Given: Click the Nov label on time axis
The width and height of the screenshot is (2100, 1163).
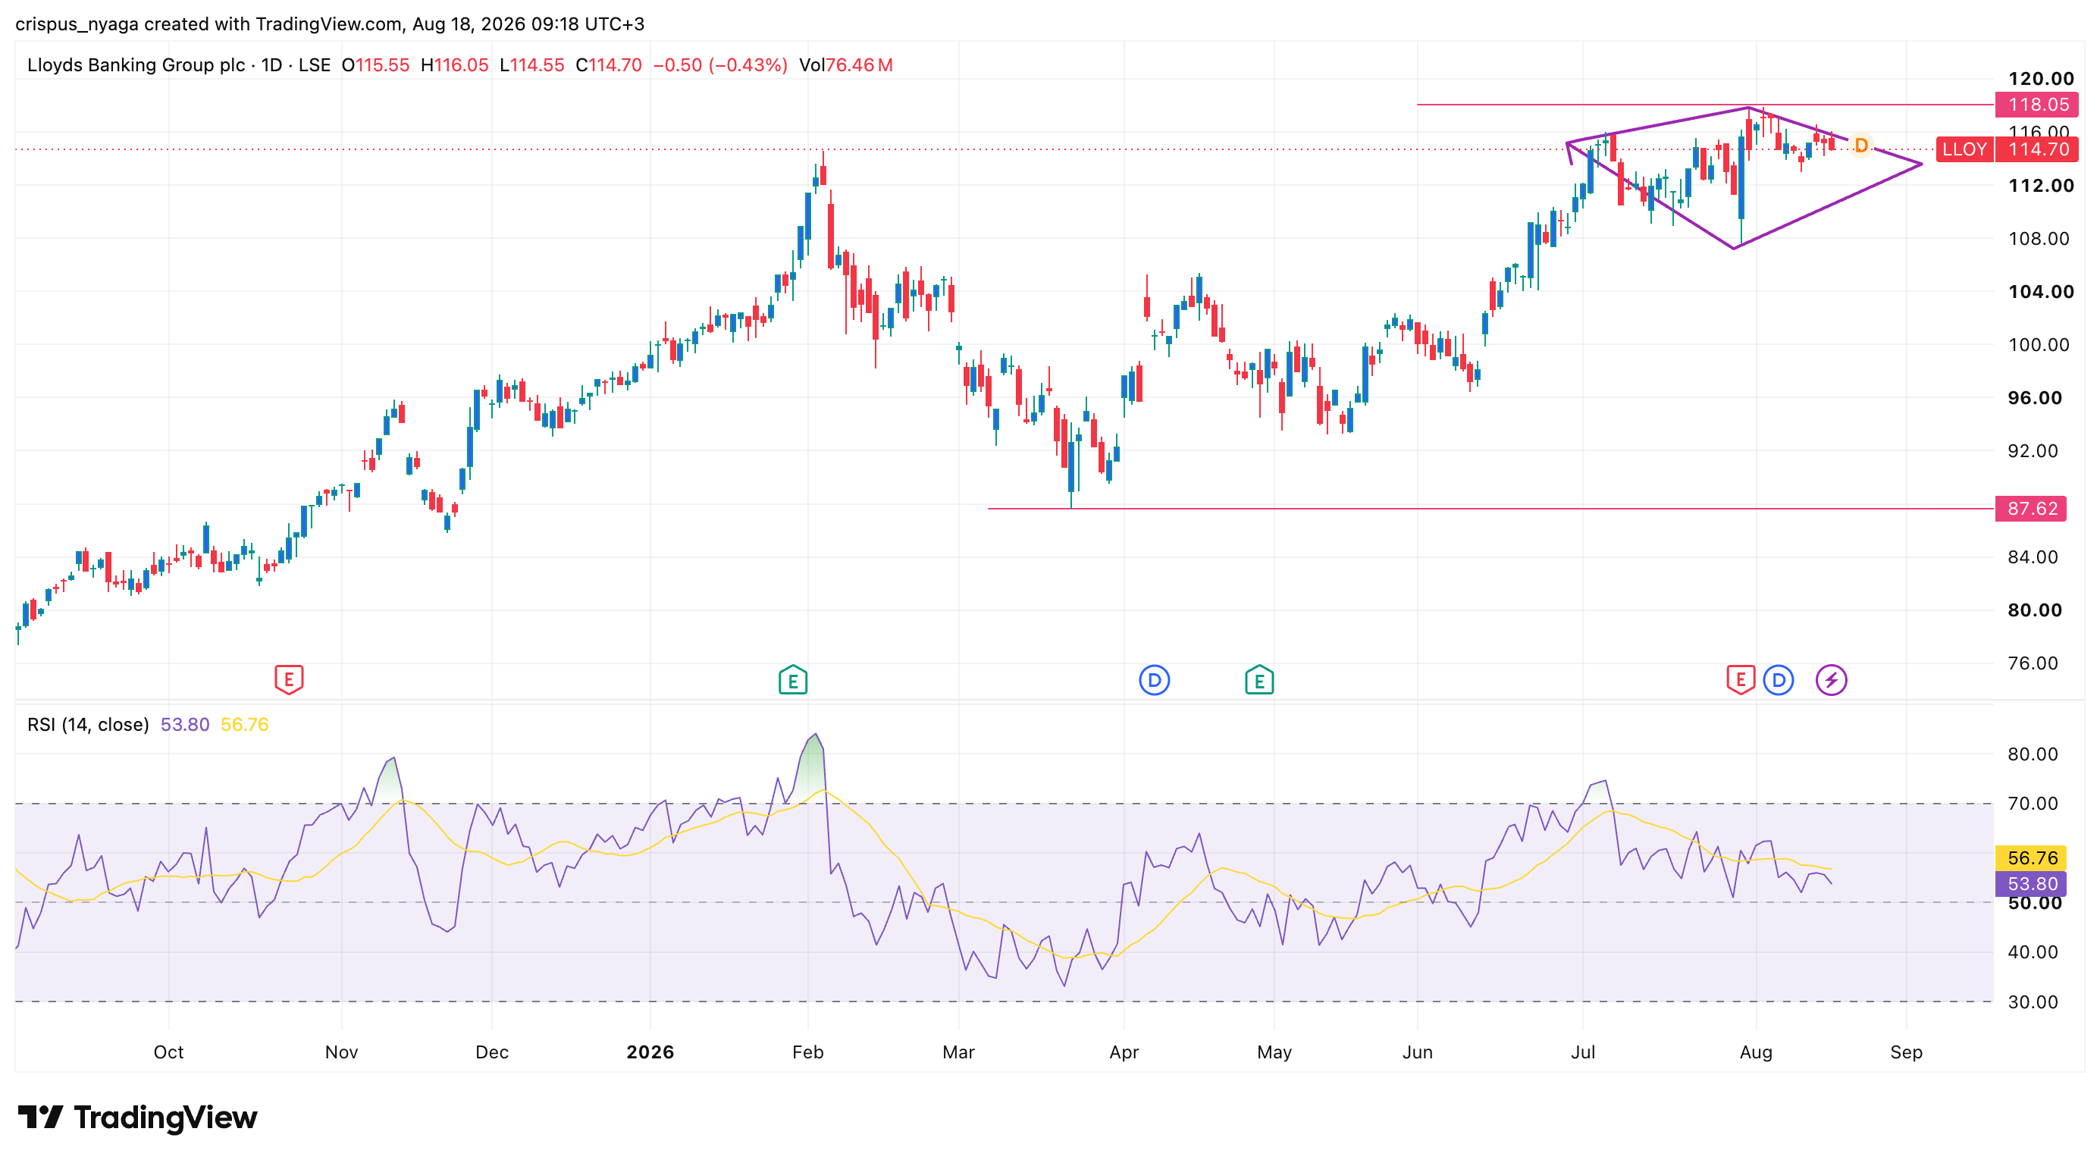Looking at the screenshot, I should pyautogui.click(x=342, y=1052).
